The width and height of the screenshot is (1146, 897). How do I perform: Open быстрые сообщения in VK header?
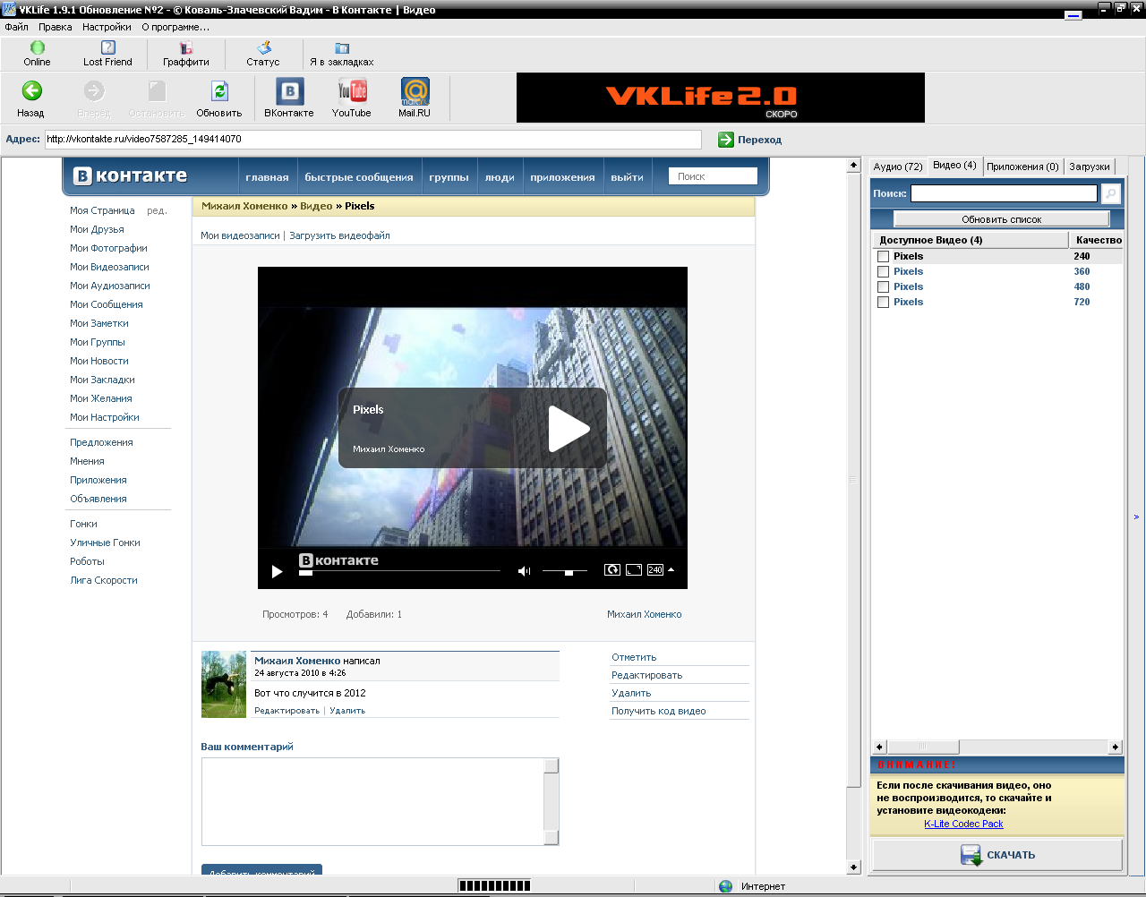[x=359, y=177]
